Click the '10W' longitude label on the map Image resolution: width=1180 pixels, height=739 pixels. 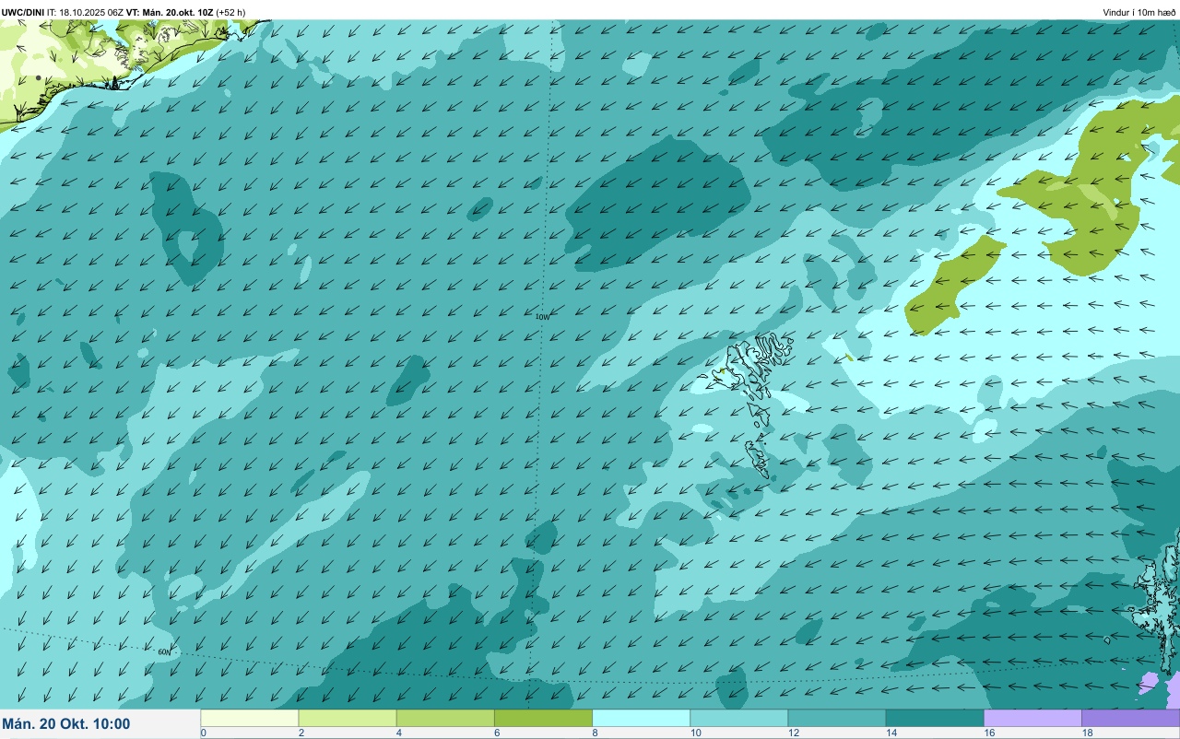point(543,317)
